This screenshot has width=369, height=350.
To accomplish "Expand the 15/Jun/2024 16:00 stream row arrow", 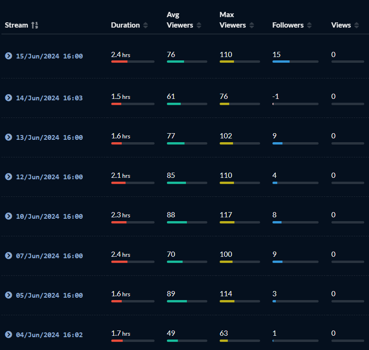I will [8, 56].
